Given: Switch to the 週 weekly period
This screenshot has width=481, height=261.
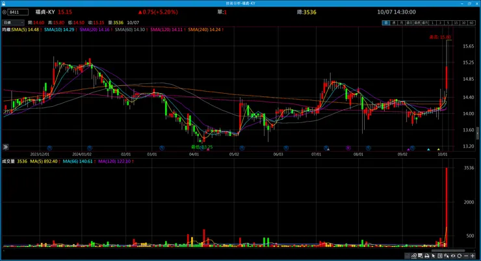Looking at the screenshot, I should (394, 23).
